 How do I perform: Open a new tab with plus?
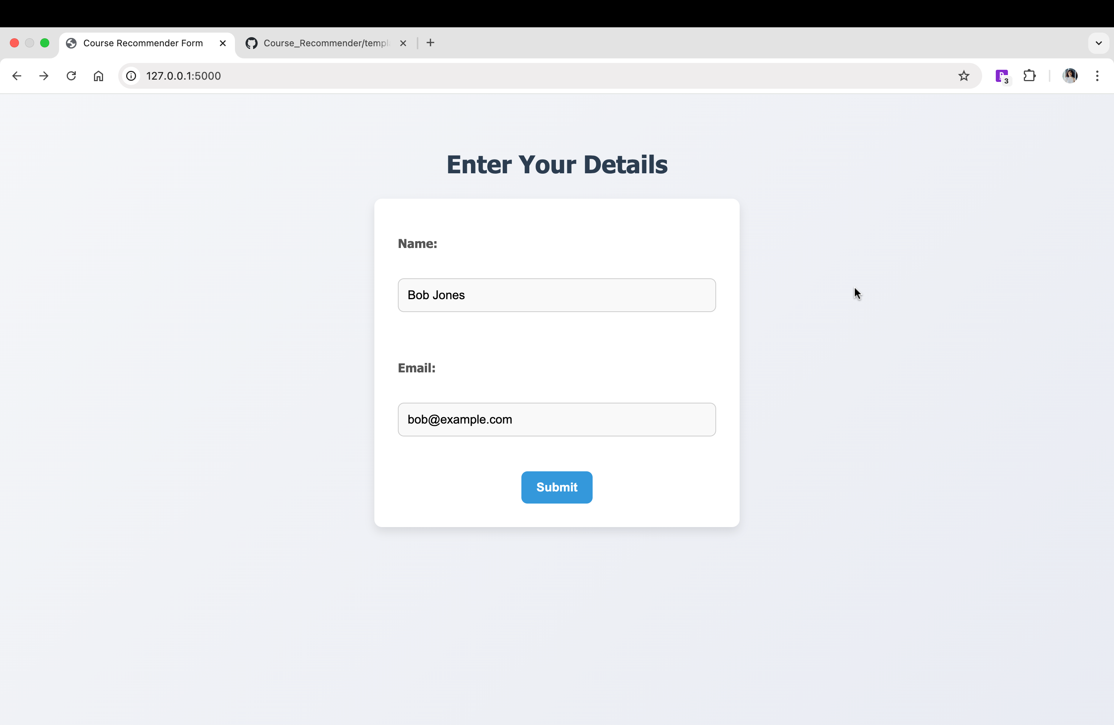point(430,43)
